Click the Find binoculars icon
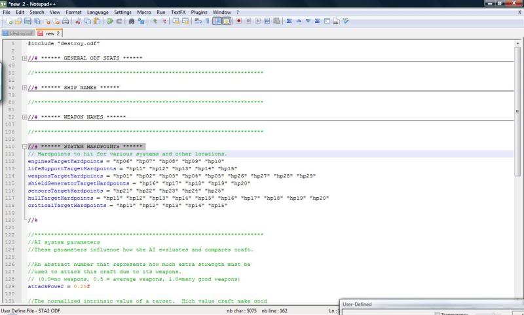This screenshot has width=524, height=315. [132, 22]
